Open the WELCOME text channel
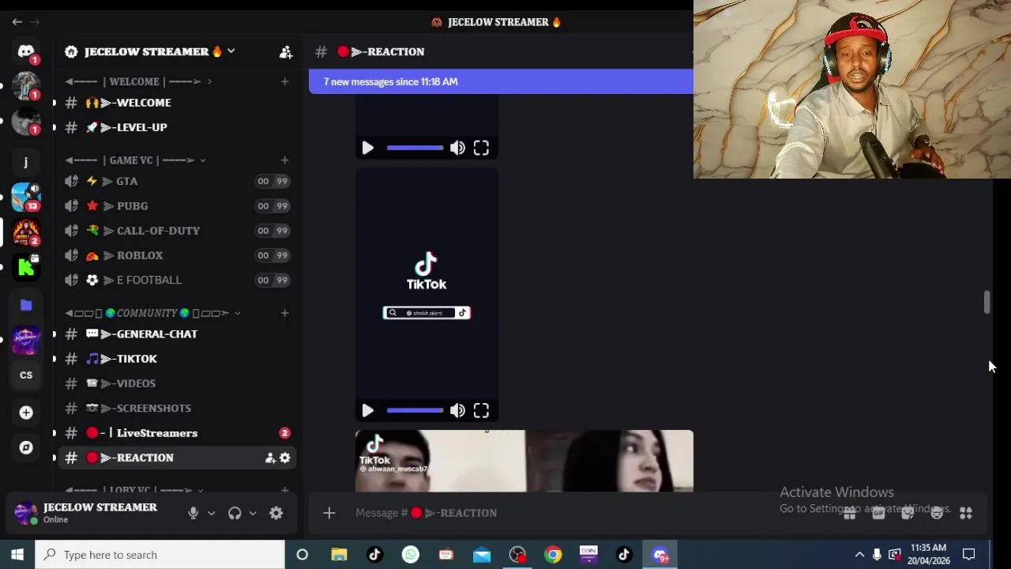The image size is (1011, 569). tap(177, 103)
